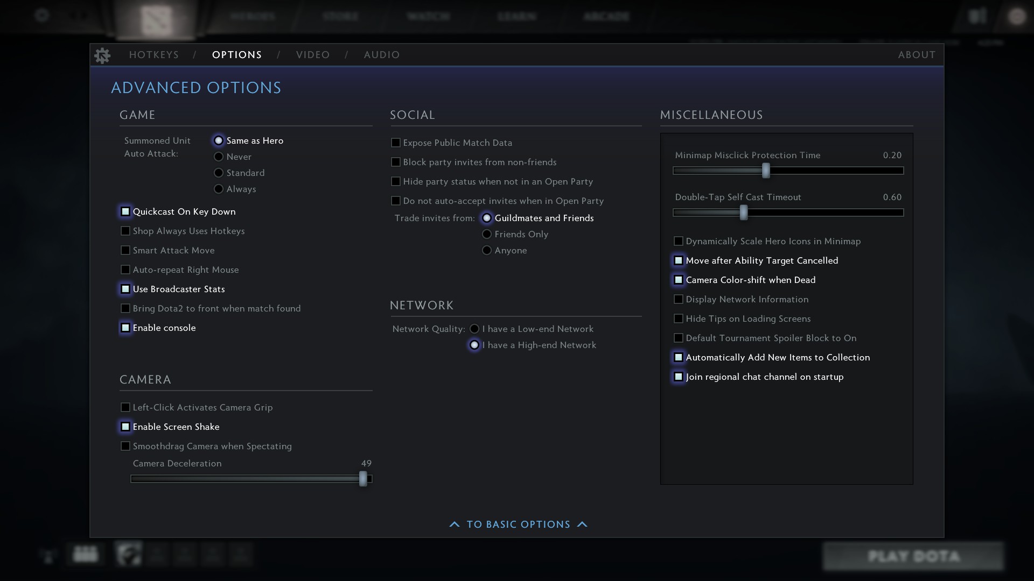Viewport: 1034px width, 581px height.
Task: Open the About page
Action: click(916, 55)
